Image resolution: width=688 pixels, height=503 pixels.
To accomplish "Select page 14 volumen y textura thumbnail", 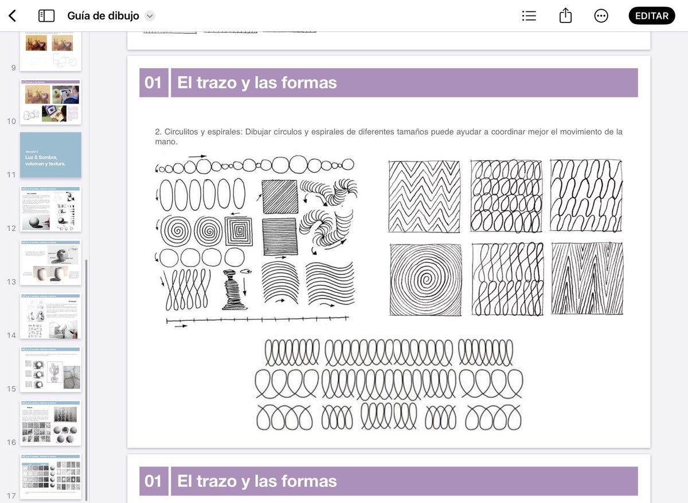I will pos(50,316).
